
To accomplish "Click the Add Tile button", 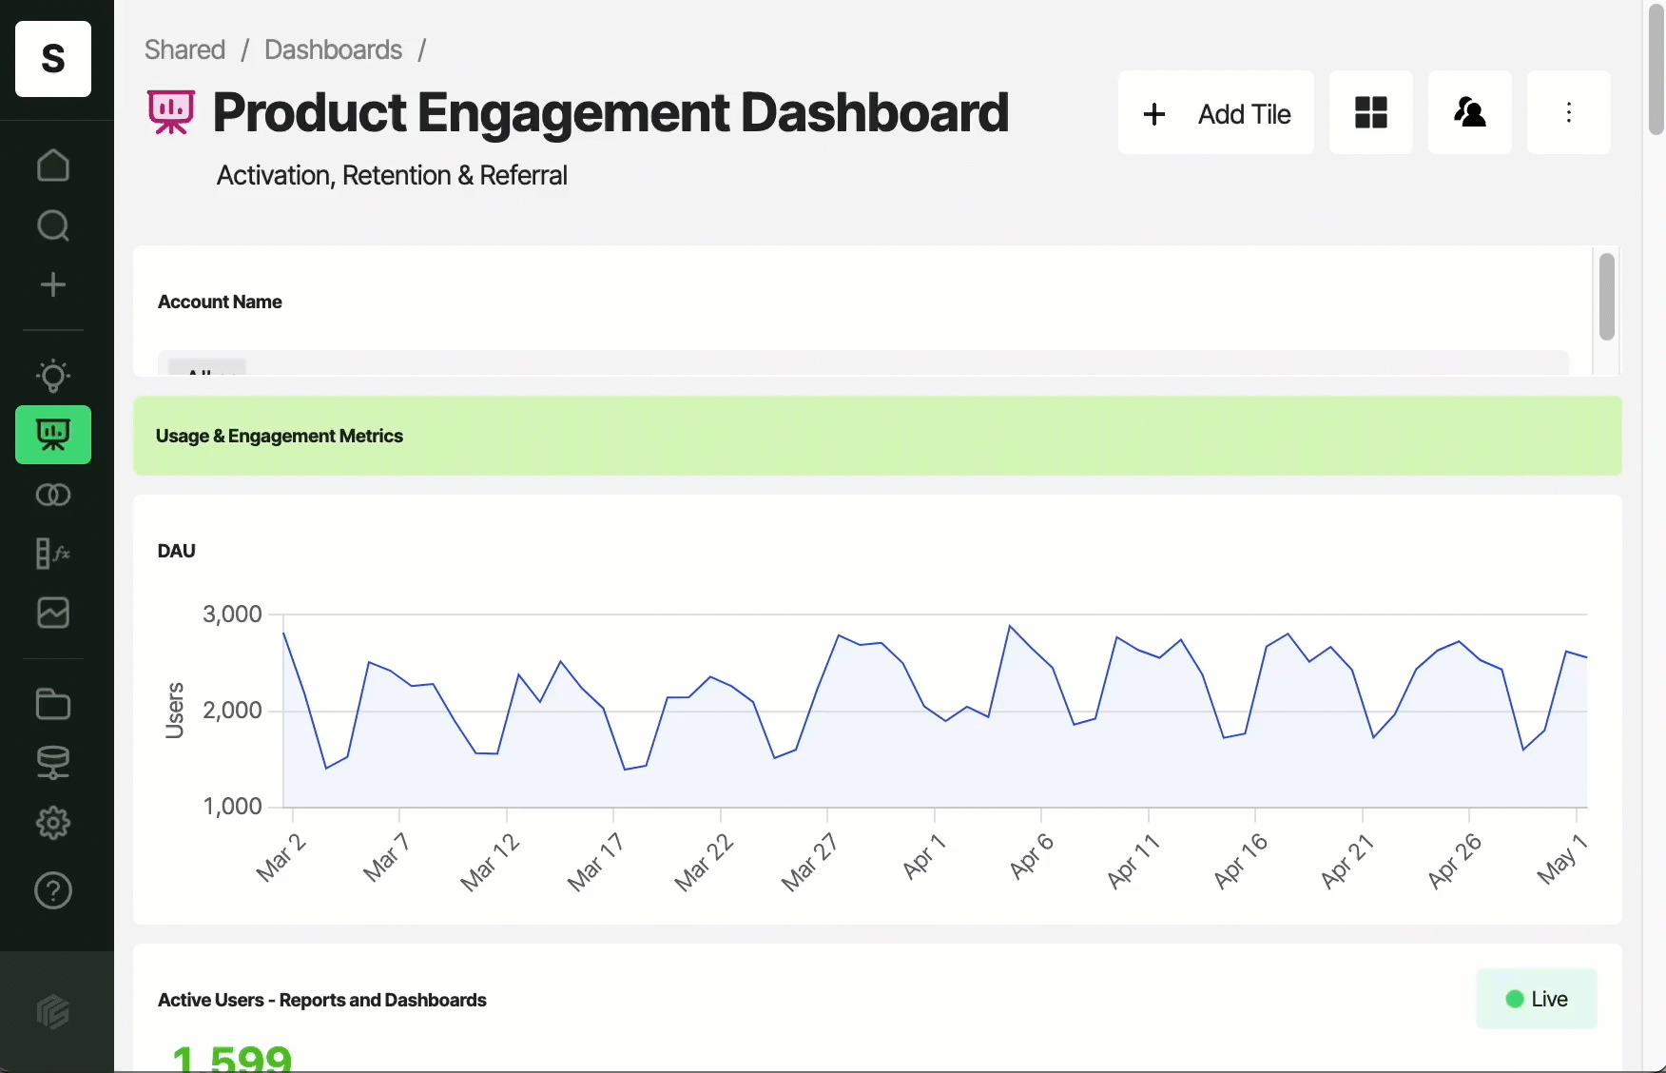I will (1216, 112).
